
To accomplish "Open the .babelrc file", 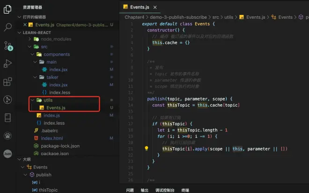I will (49, 131).
